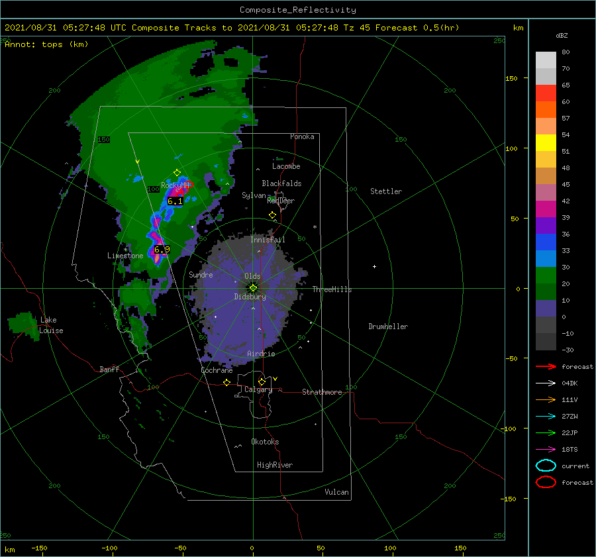Click the asterisk marker east of Innisfail
Screen dimensions: 596x557
315,227
